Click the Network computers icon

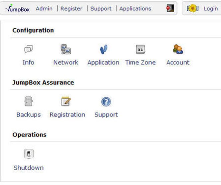66,49
